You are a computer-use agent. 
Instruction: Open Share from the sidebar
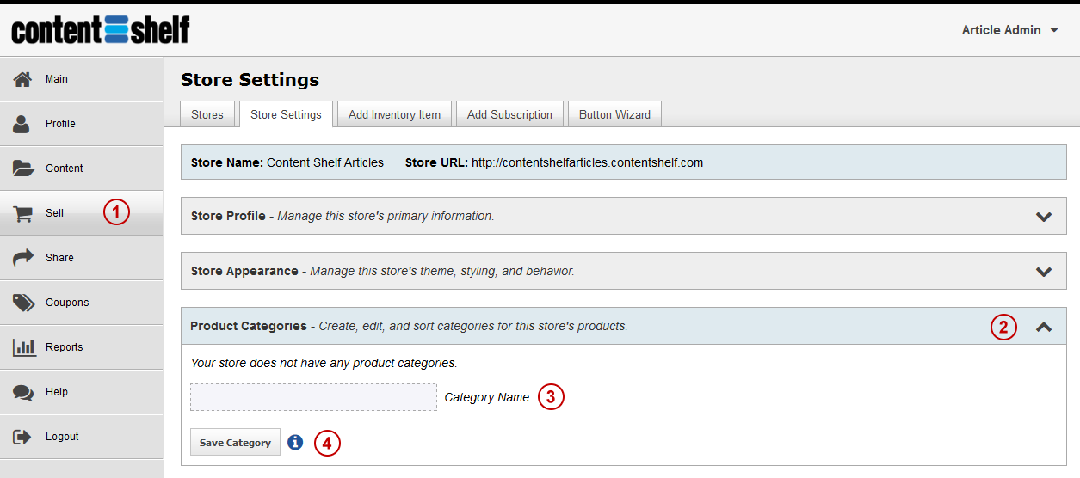[82, 258]
